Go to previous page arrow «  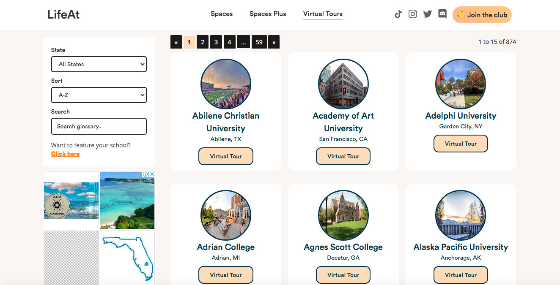tap(176, 42)
